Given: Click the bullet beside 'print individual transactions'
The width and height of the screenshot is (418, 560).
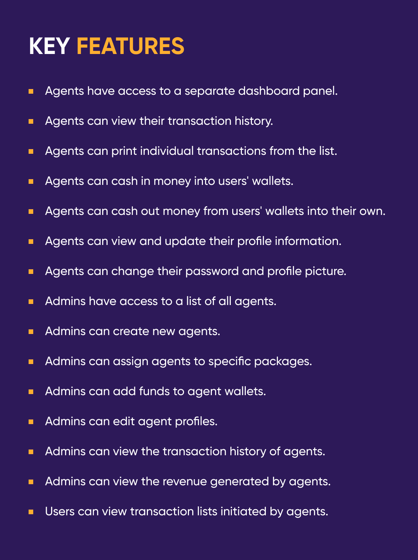Looking at the screenshot, I should point(31,152).
